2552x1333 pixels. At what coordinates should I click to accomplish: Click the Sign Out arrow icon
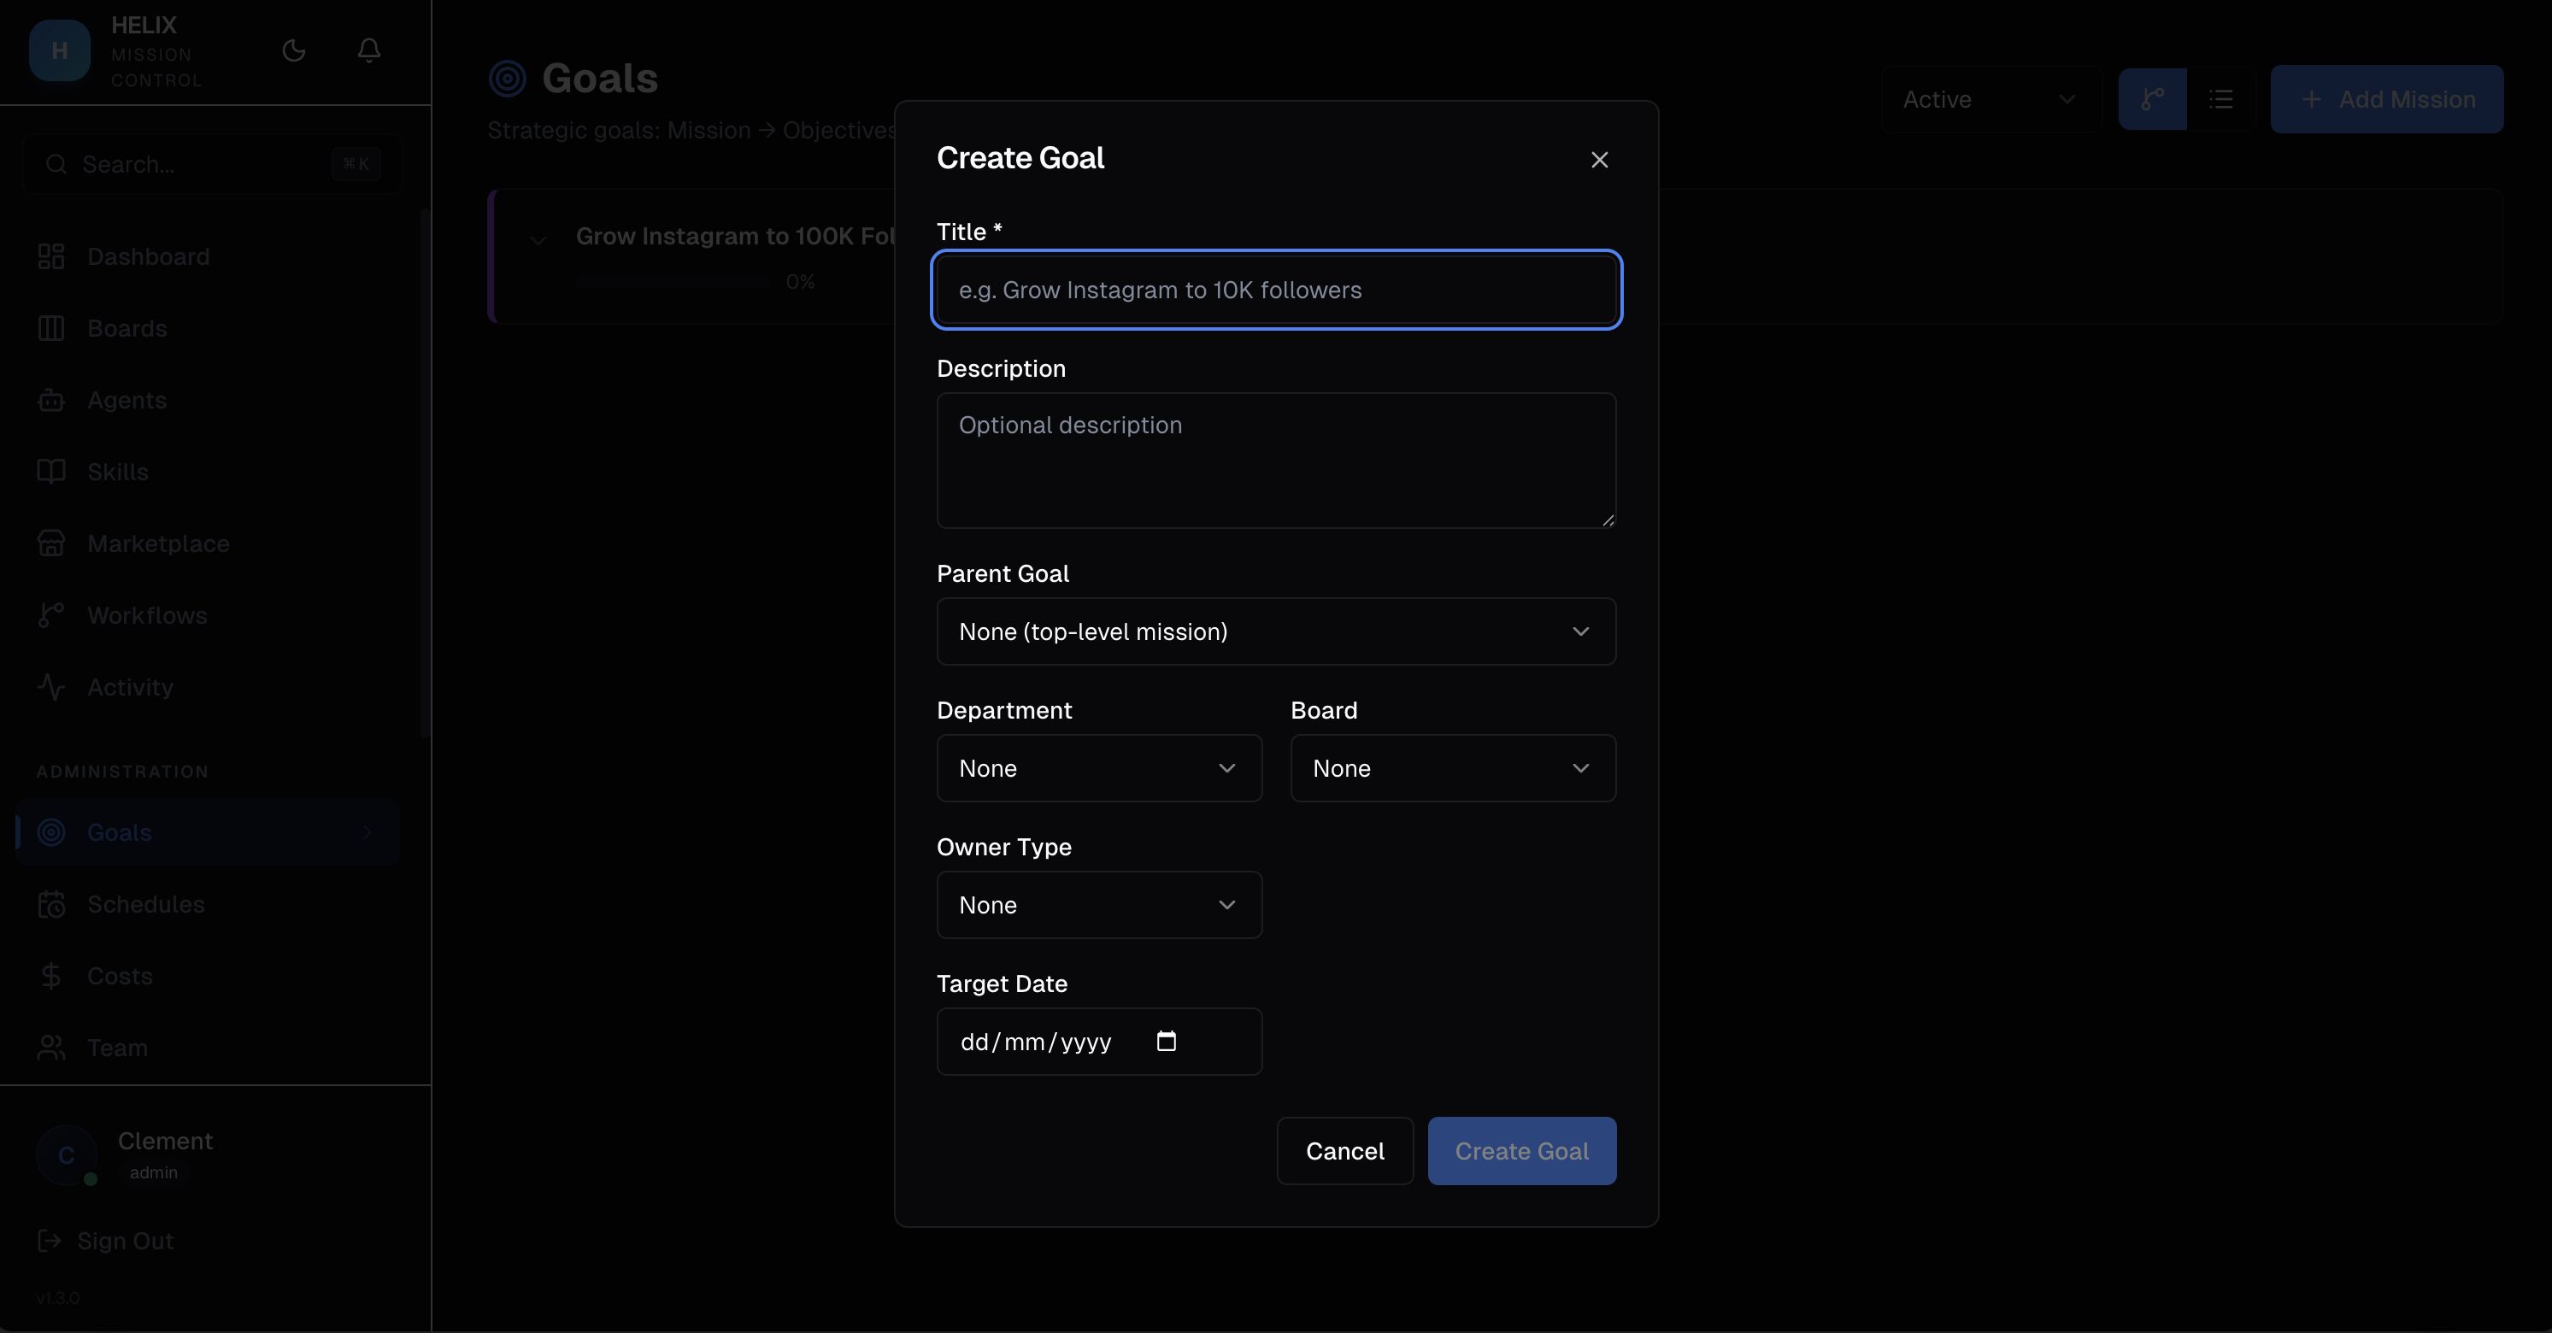click(x=49, y=1241)
